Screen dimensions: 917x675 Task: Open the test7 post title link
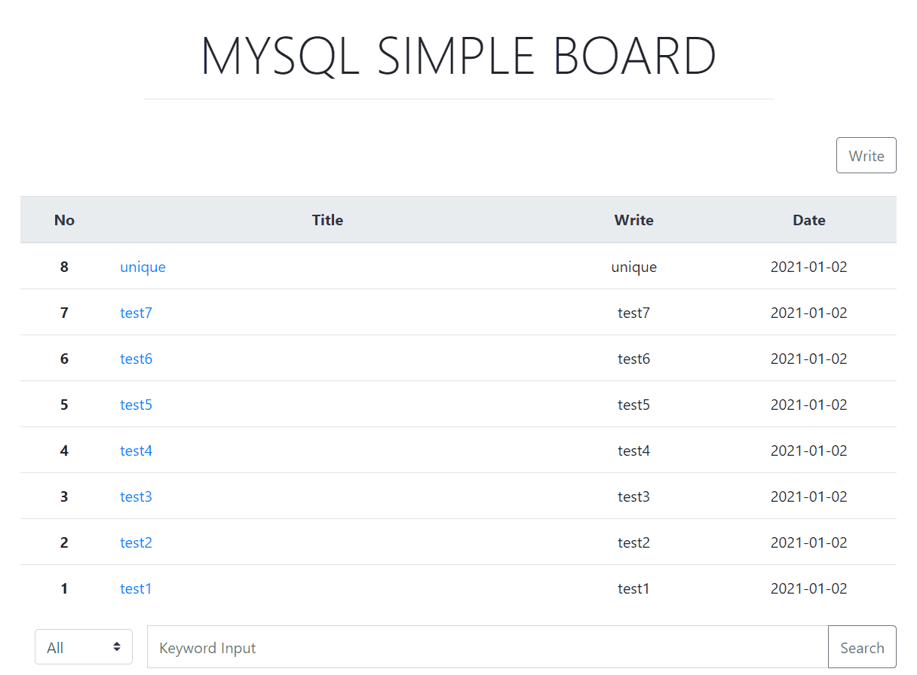tap(136, 313)
